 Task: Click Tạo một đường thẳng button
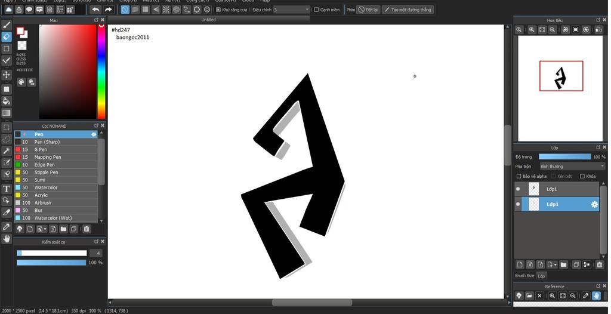[x=408, y=10]
